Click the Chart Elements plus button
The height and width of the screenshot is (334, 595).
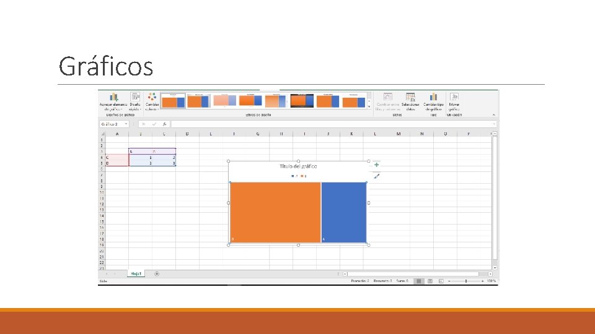pos(376,165)
